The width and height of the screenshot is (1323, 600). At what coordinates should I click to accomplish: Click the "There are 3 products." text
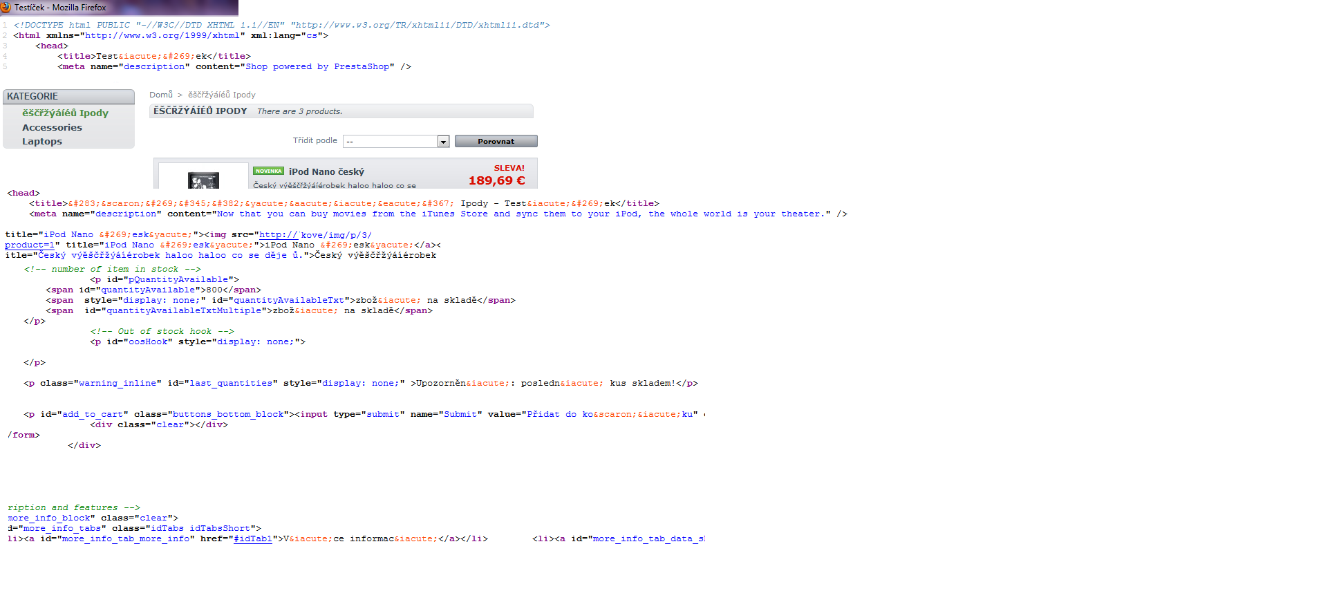point(300,111)
